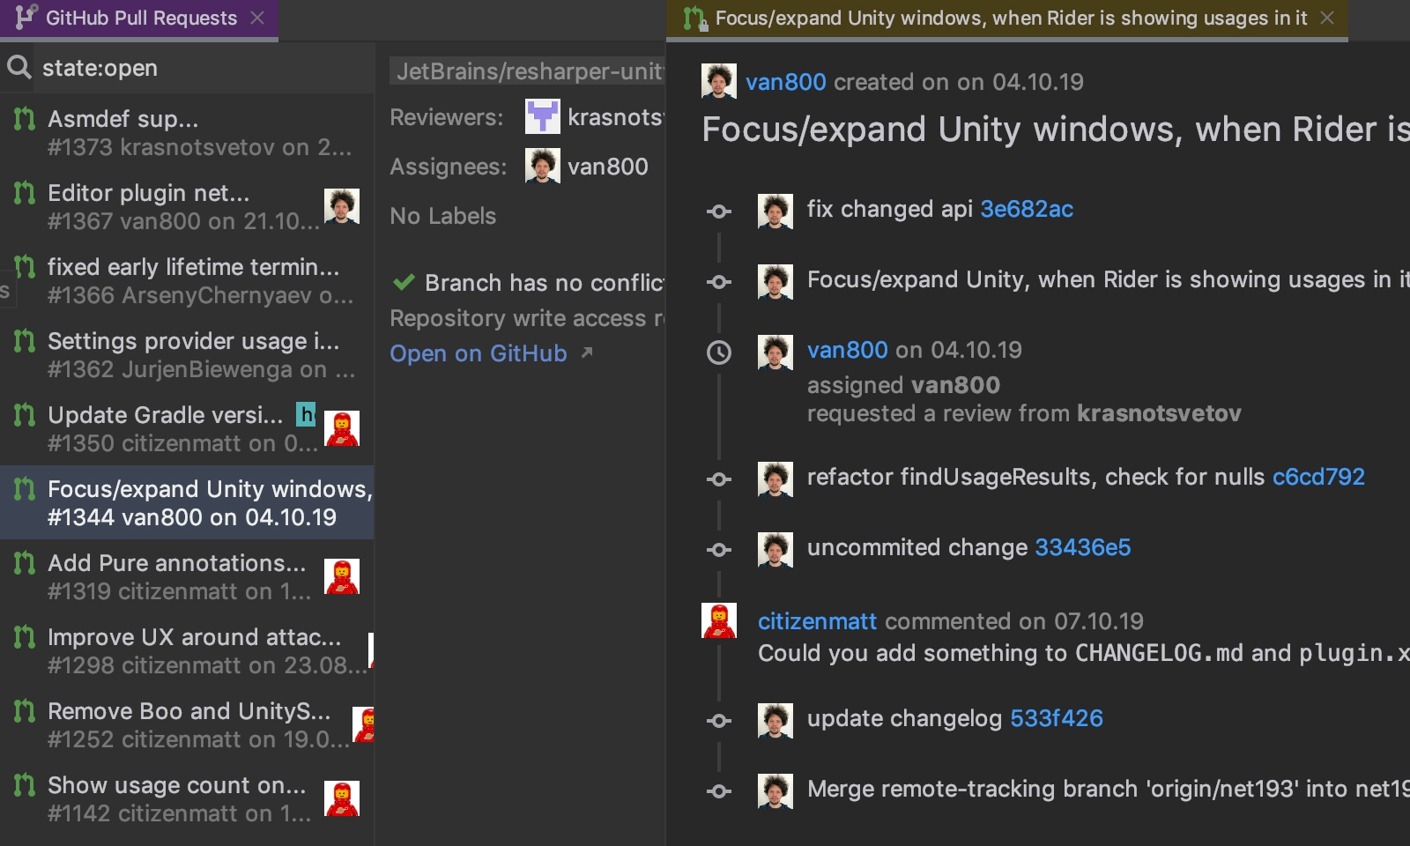Click the clock event icon in timeline

(719, 352)
